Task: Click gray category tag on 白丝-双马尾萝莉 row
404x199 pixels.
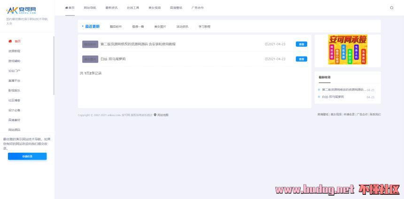Action: pos(90,59)
